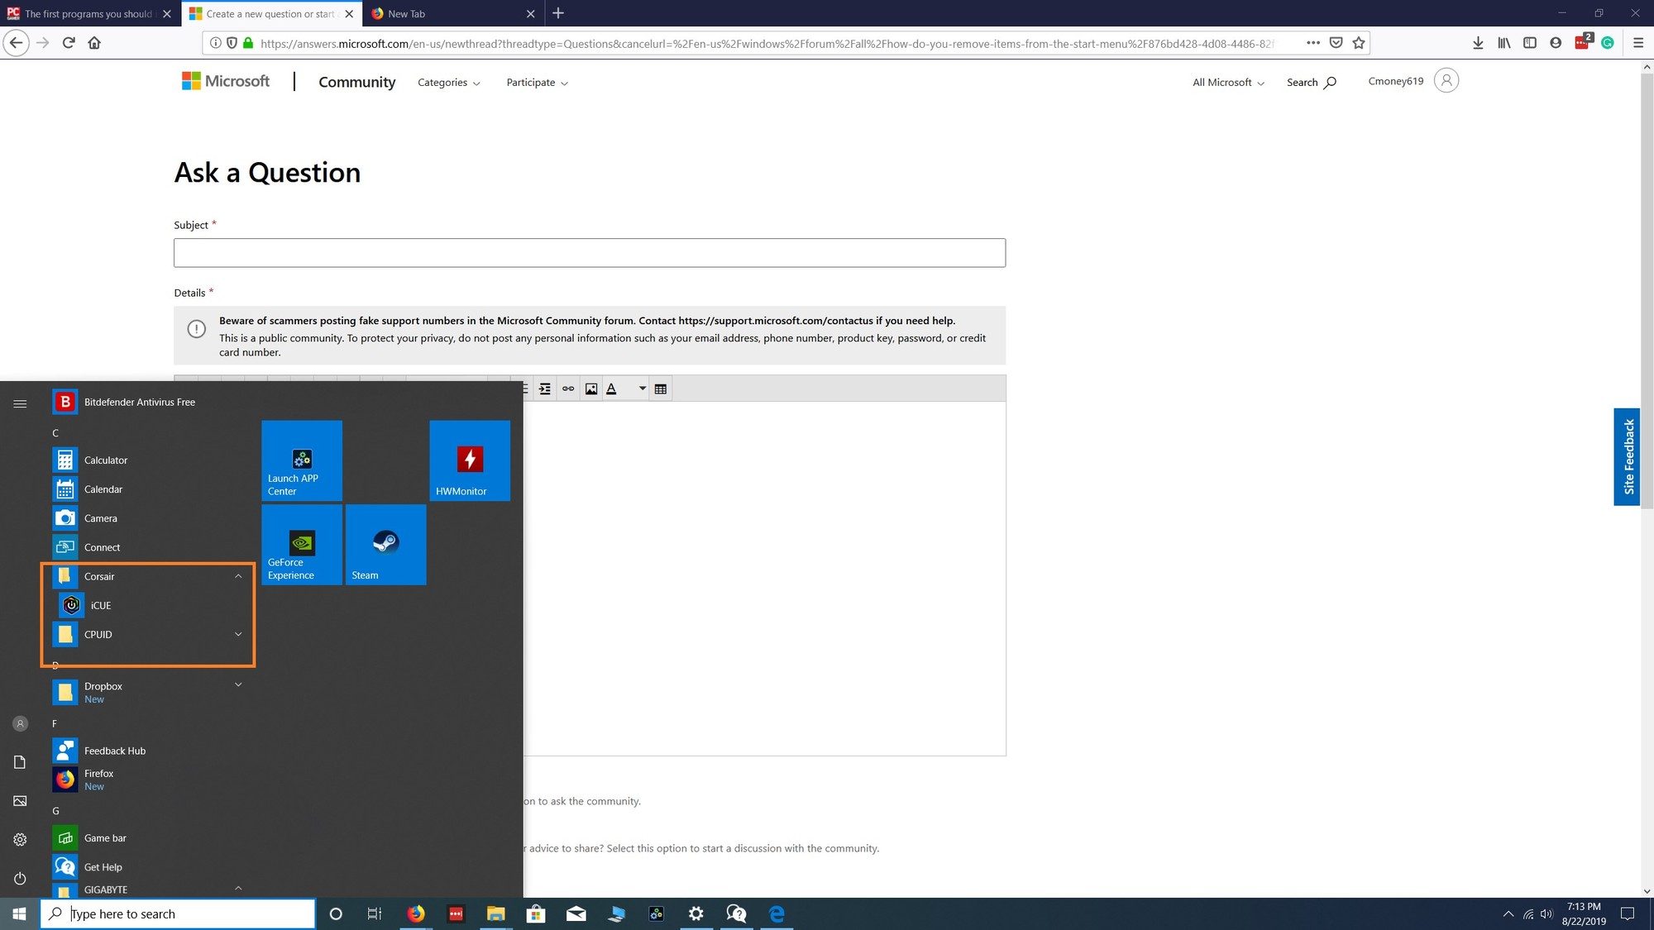Open Pictures from Start menu sidebar
This screenshot has height=930, width=1654.
(x=20, y=800)
